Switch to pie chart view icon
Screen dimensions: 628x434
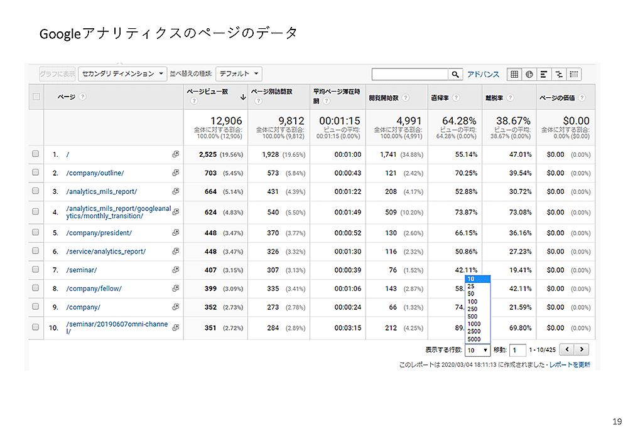coord(529,74)
